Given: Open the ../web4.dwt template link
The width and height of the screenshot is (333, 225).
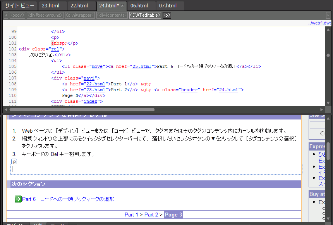Looking at the screenshot, I should tap(319, 23).
